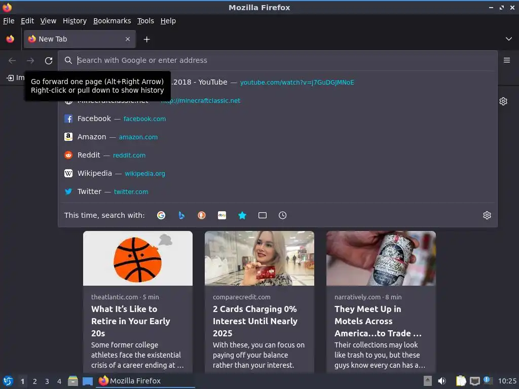Click the show desktop taskbar icon

pyautogui.click(x=88, y=381)
